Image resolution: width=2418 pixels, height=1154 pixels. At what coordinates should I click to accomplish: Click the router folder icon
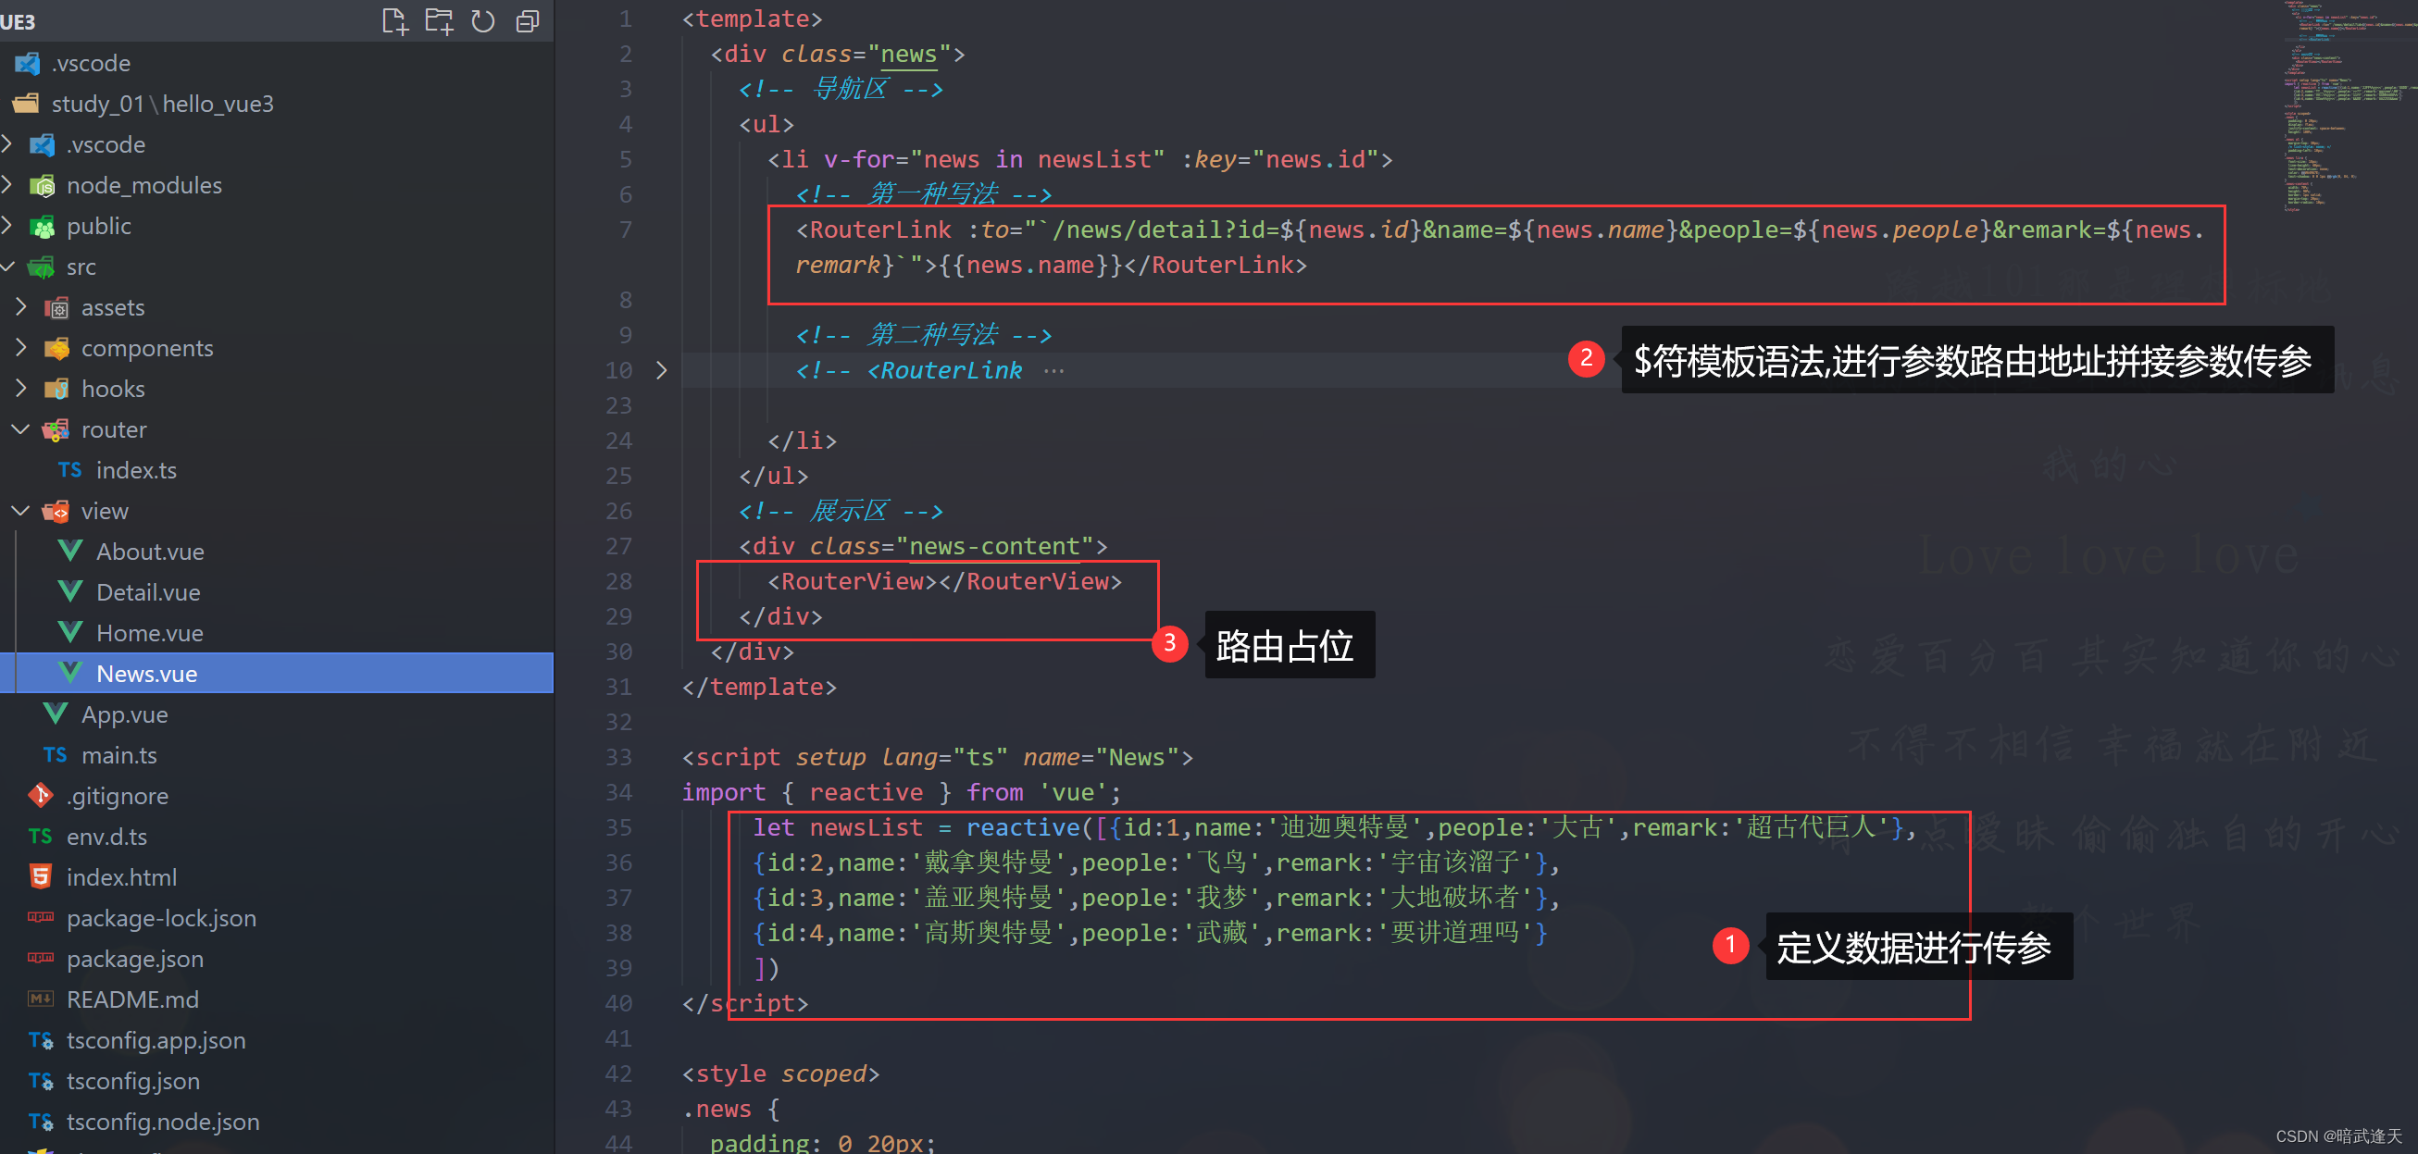click(x=56, y=429)
